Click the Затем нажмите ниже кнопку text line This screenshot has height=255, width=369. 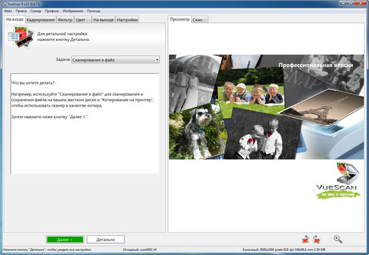pos(49,117)
